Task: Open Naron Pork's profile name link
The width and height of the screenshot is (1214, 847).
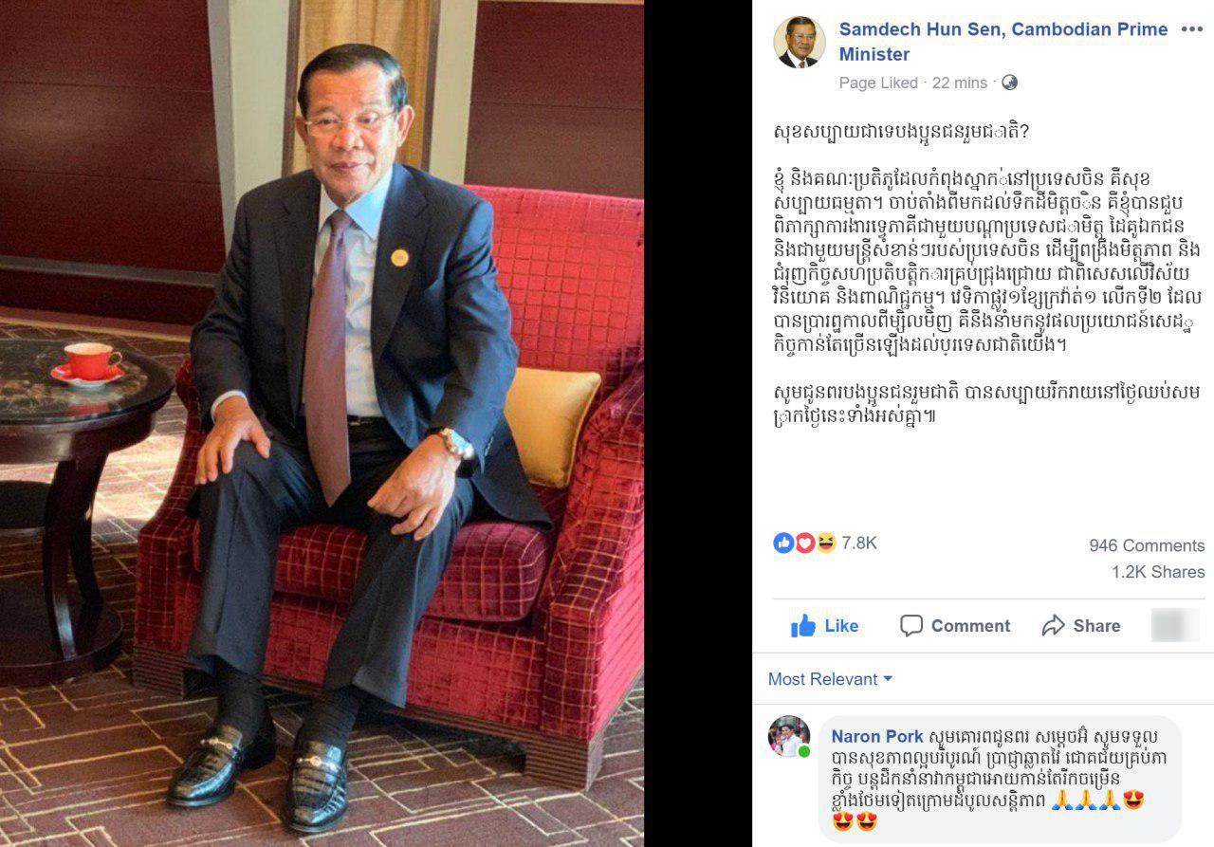Action: pos(877,736)
